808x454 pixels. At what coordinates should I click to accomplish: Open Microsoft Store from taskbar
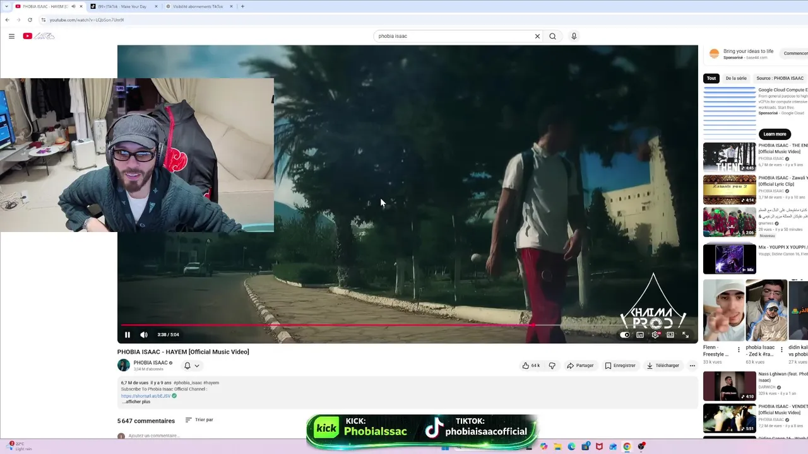[x=586, y=446]
